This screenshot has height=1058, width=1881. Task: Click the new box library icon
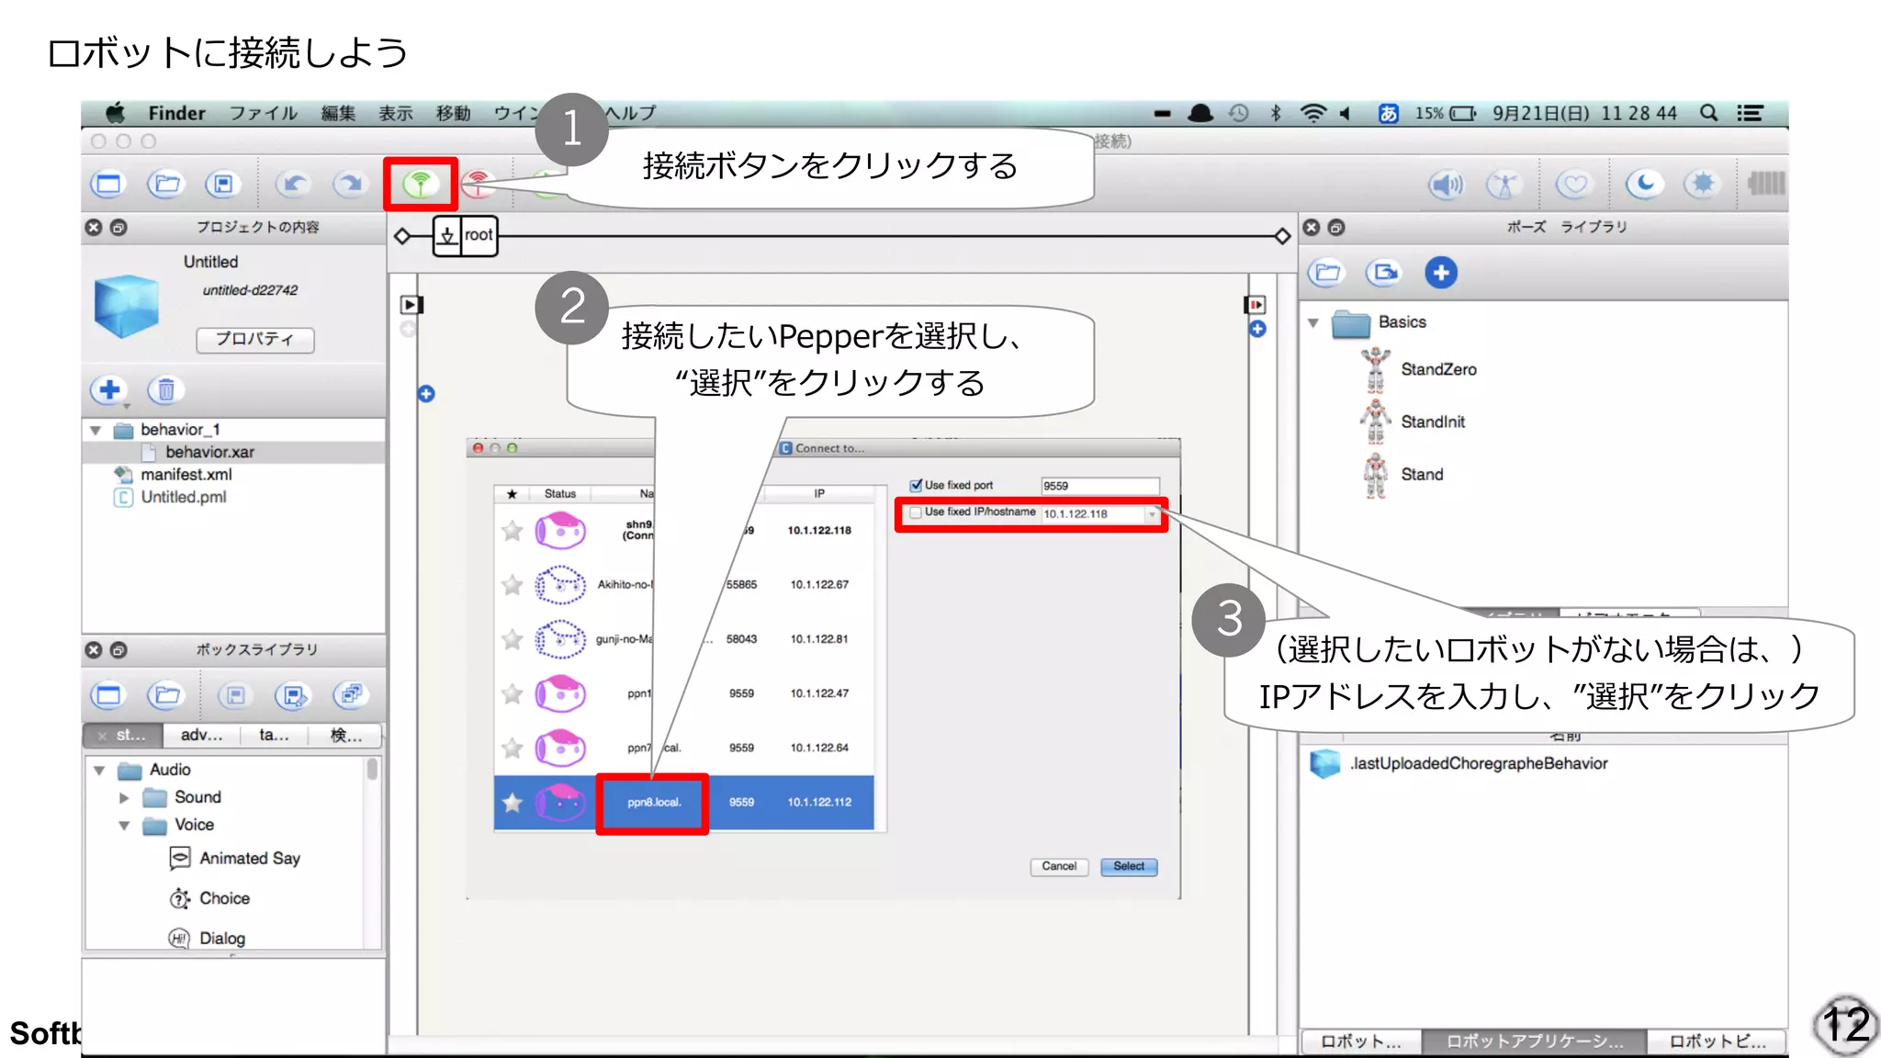coord(109,695)
